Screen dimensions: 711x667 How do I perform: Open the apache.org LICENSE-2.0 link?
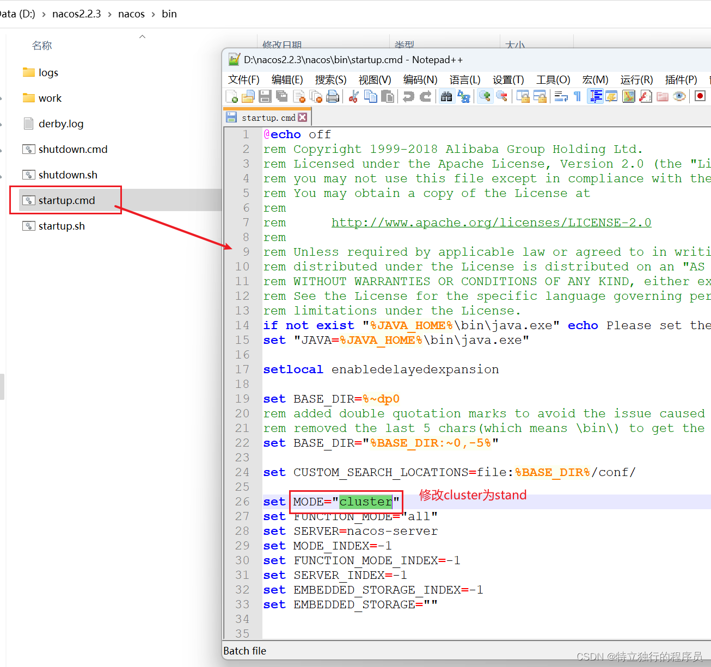(x=491, y=223)
